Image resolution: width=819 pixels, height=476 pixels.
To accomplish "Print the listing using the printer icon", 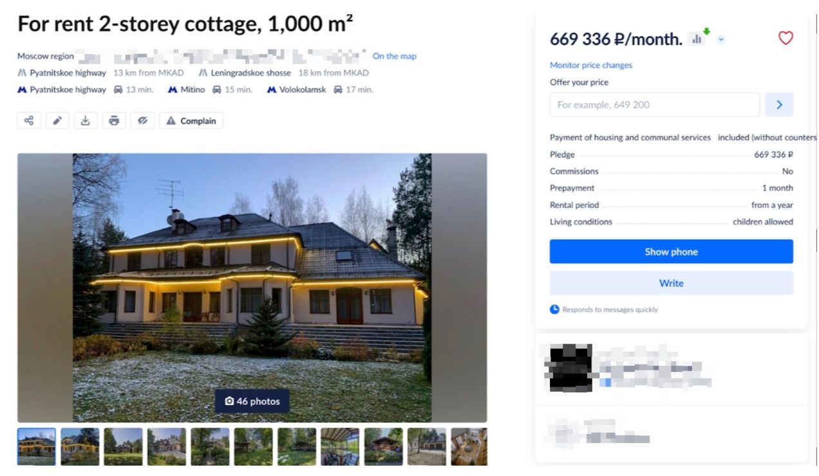I will click(114, 120).
